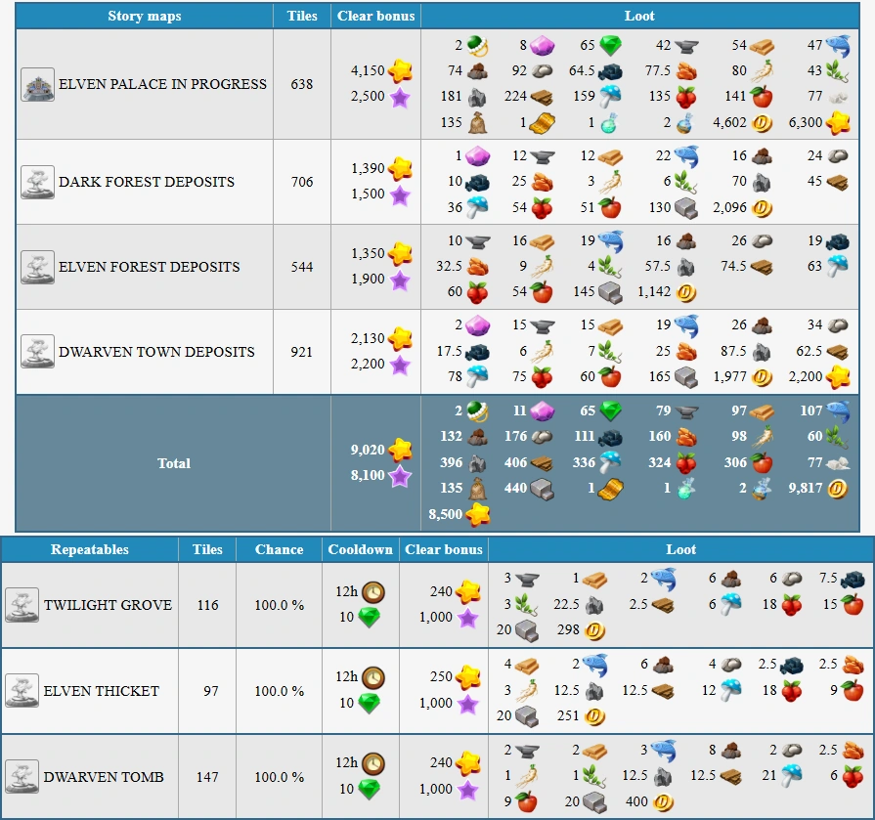Click the 638 tiles value
This screenshot has height=820, width=875.
tap(302, 84)
